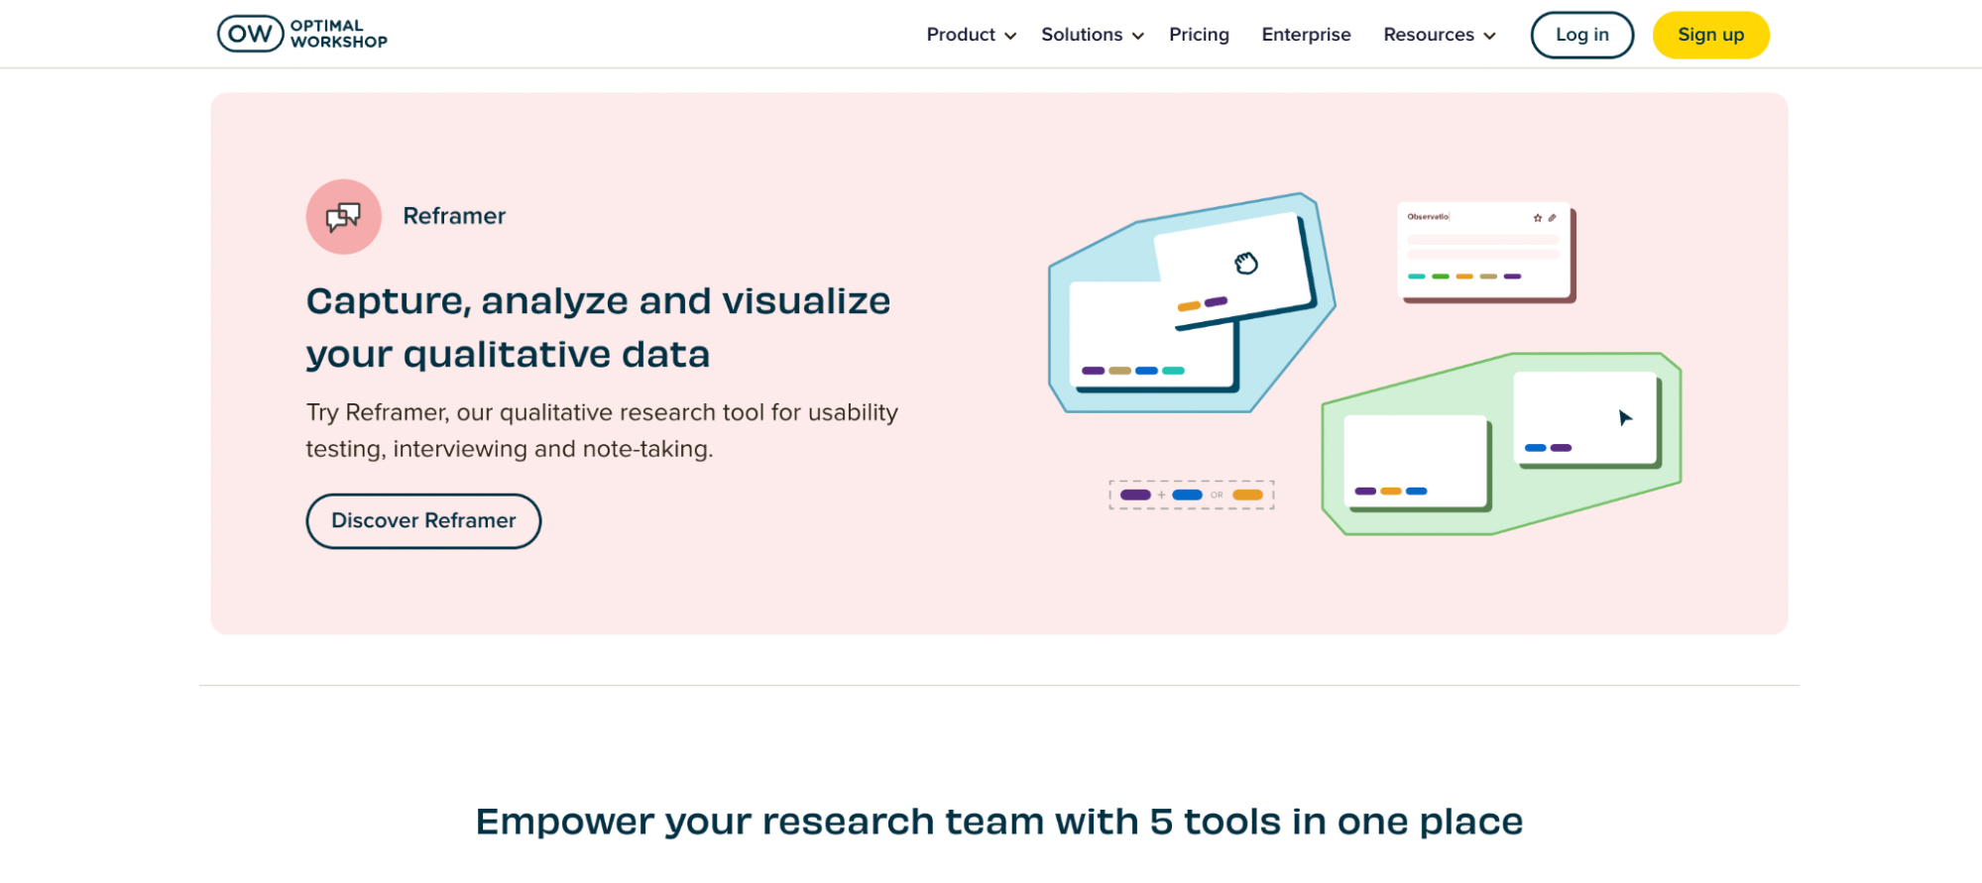
Task: Click the plus sign in the dashed tag box
Action: point(1161,495)
